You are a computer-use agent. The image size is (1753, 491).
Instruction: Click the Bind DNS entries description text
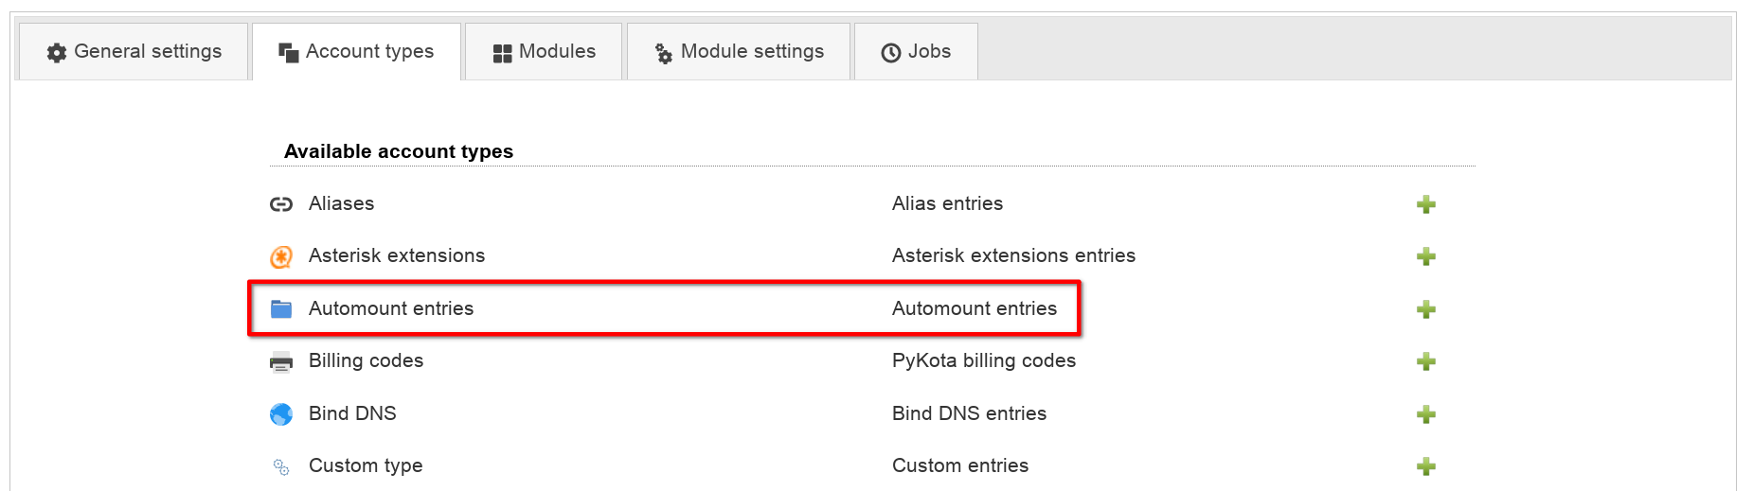click(969, 413)
